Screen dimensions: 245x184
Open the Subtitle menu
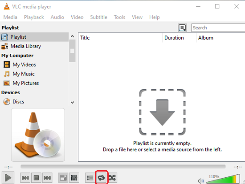coord(98,17)
